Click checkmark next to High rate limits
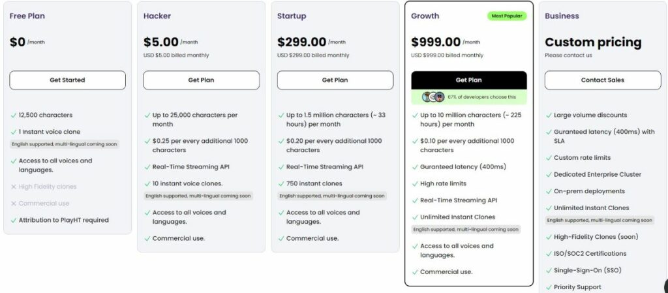The height and width of the screenshot is (293, 668). 415,184
